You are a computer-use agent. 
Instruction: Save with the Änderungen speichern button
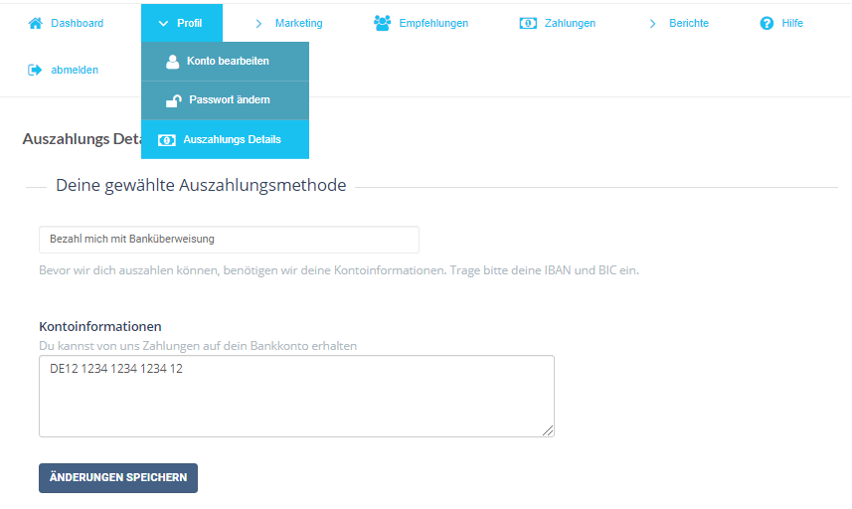118,478
